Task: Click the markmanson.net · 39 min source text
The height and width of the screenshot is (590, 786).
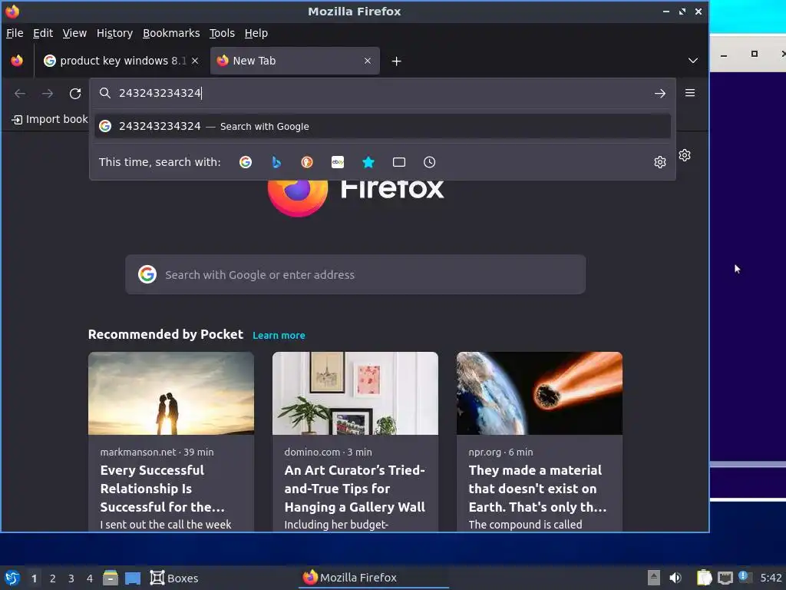Action: coord(157,452)
